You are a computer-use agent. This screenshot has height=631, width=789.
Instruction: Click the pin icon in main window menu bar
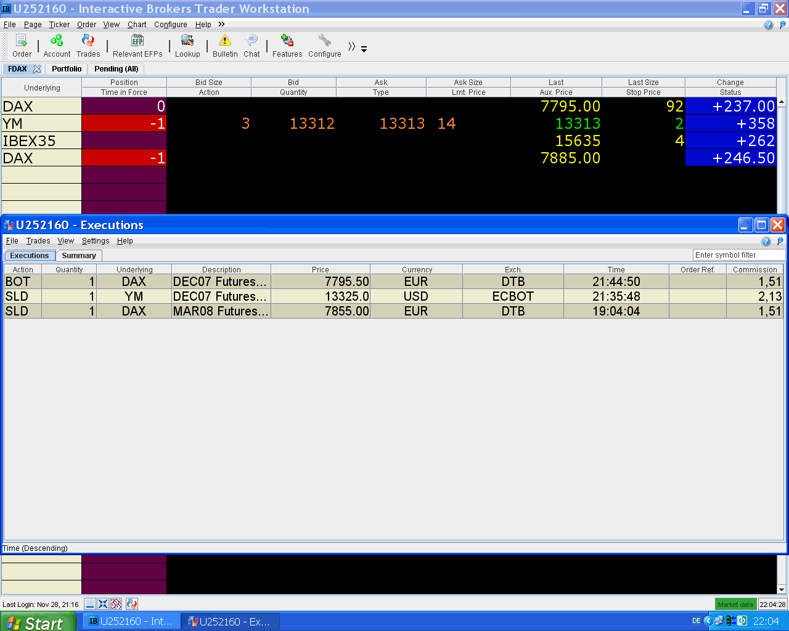783,25
